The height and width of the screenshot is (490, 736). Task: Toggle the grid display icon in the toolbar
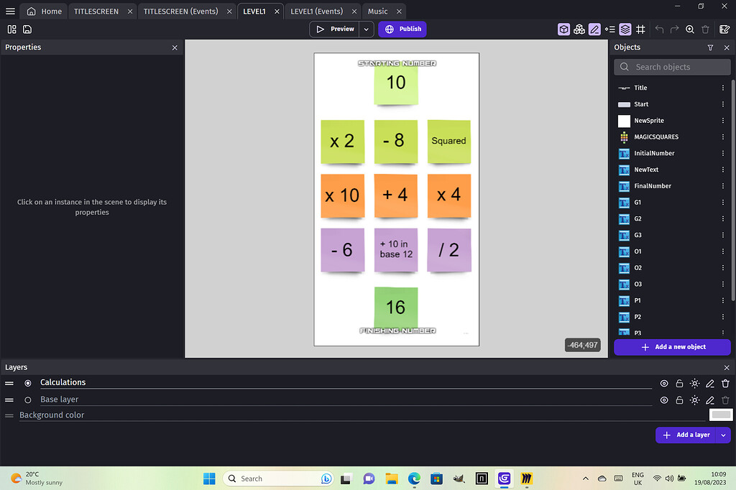pyautogui.click(x=640, y=29)
